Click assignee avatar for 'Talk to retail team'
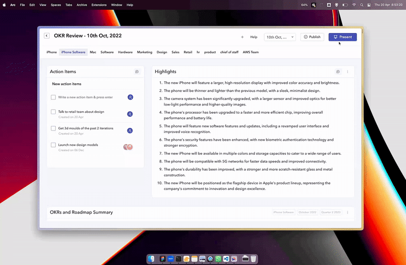This screenshot has height=265, width=406. (130, 114)
